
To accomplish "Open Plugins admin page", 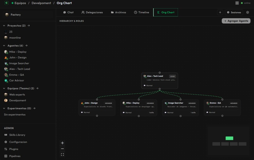I will pos(14,149).
